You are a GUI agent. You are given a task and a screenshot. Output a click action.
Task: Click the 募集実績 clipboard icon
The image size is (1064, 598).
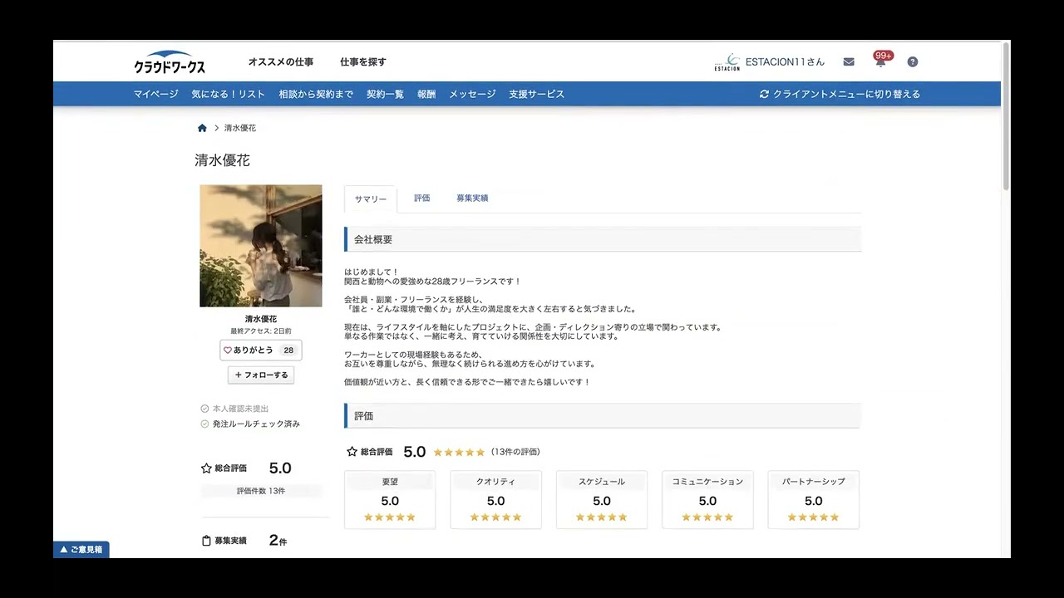[206, 541]
